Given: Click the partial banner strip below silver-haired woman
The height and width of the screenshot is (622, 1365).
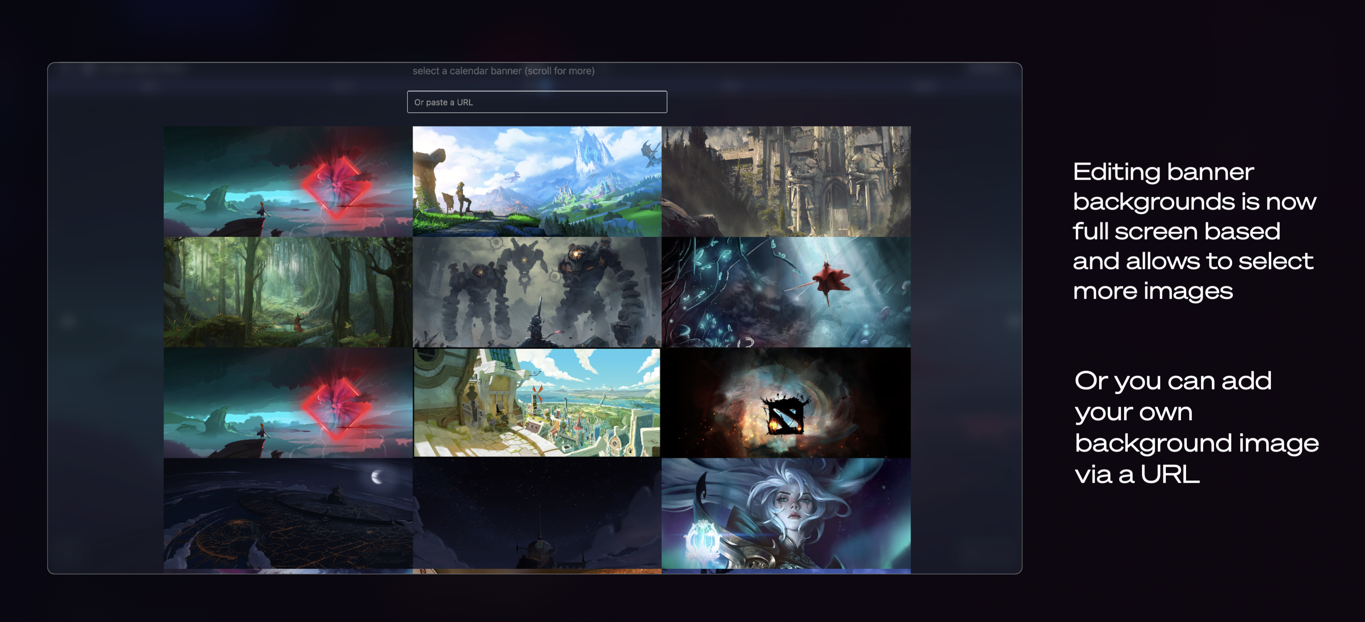Looking at the screenshot, I should (786, 571).
